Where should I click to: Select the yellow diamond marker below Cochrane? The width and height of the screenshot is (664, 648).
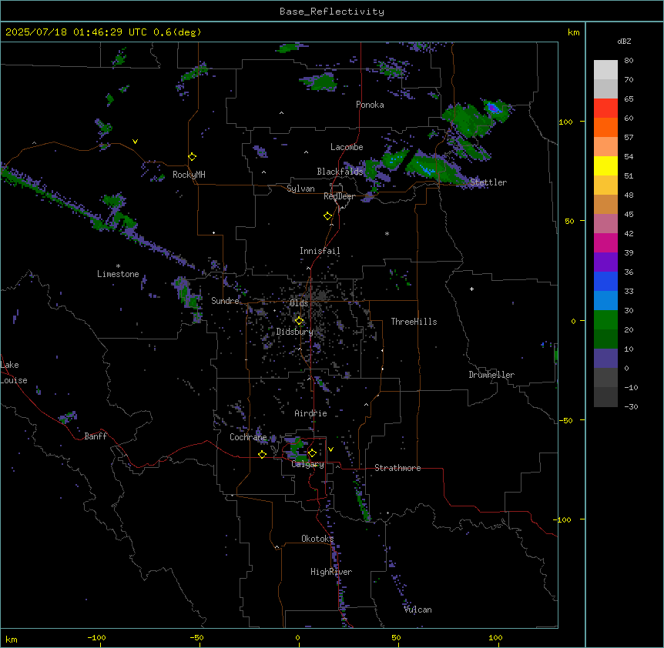click(262, 454)
